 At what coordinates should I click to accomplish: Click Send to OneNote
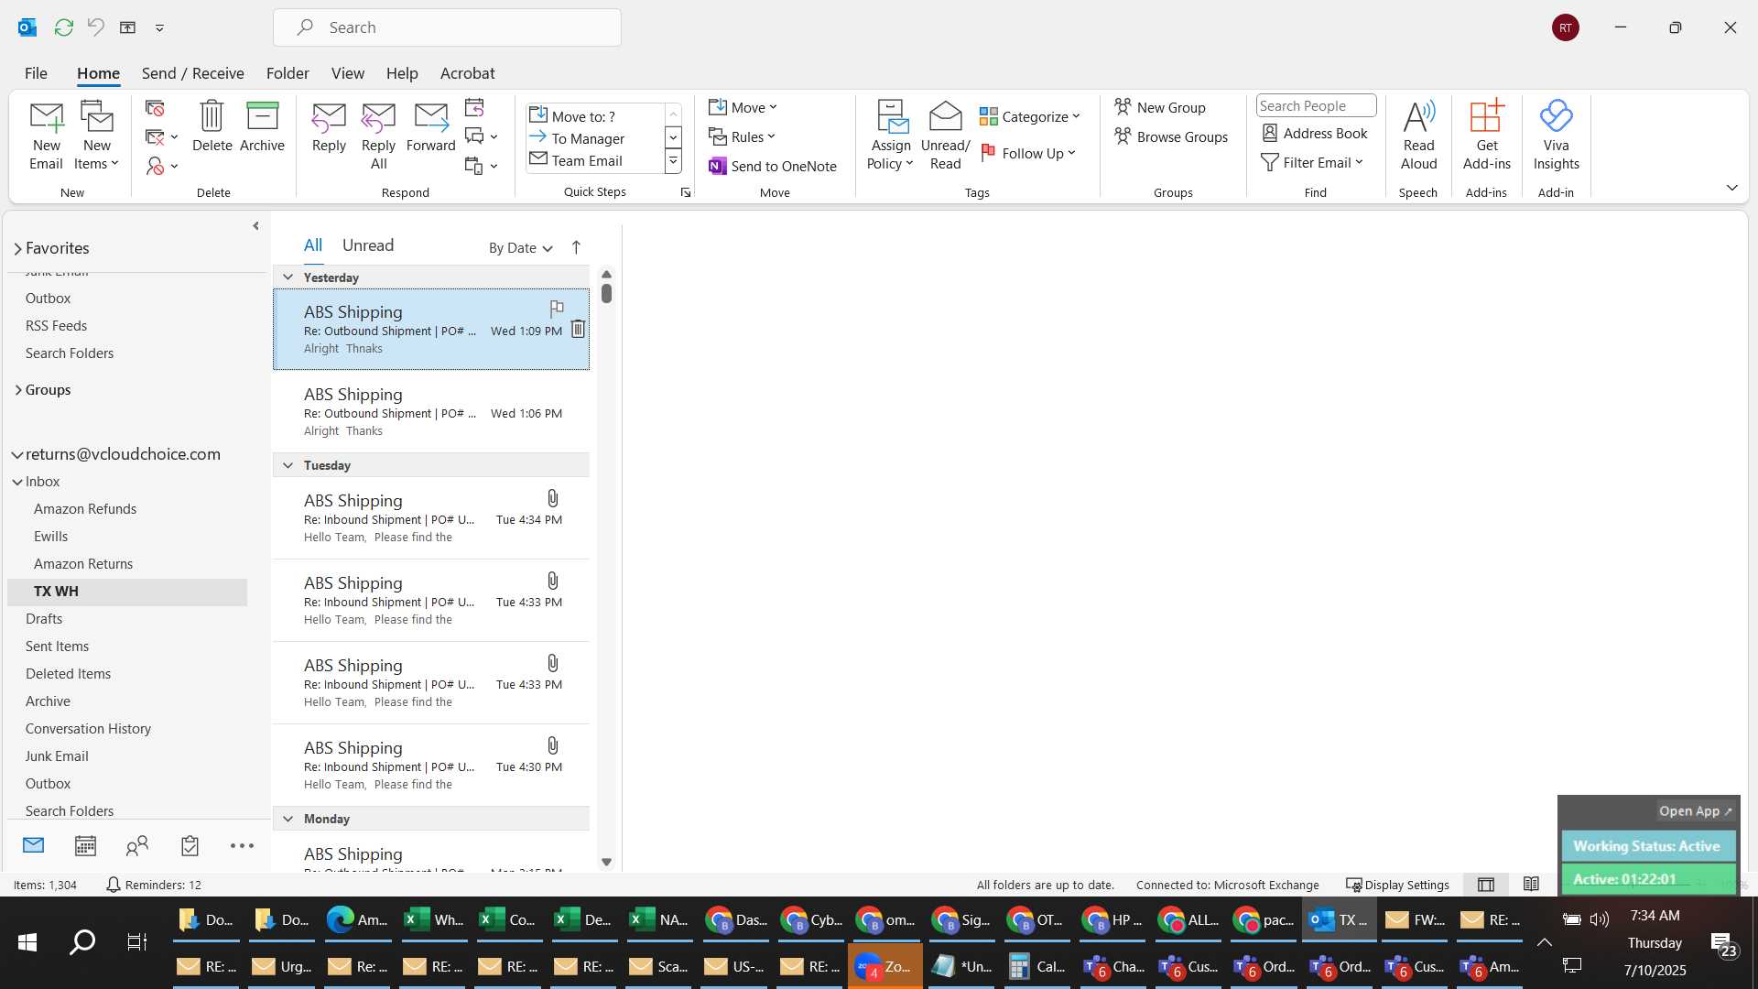(x=773, y=166)
